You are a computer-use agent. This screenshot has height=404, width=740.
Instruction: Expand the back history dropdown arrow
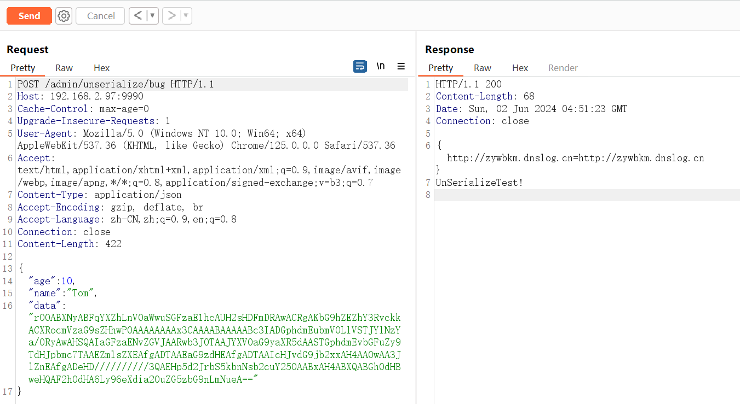tap(152, 16)
